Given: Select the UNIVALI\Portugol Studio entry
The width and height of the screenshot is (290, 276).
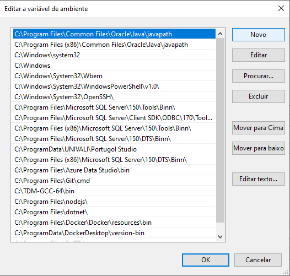Looking at the screenshot, I should [x=113, y=149].
